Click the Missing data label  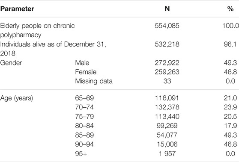click(94, 81)
